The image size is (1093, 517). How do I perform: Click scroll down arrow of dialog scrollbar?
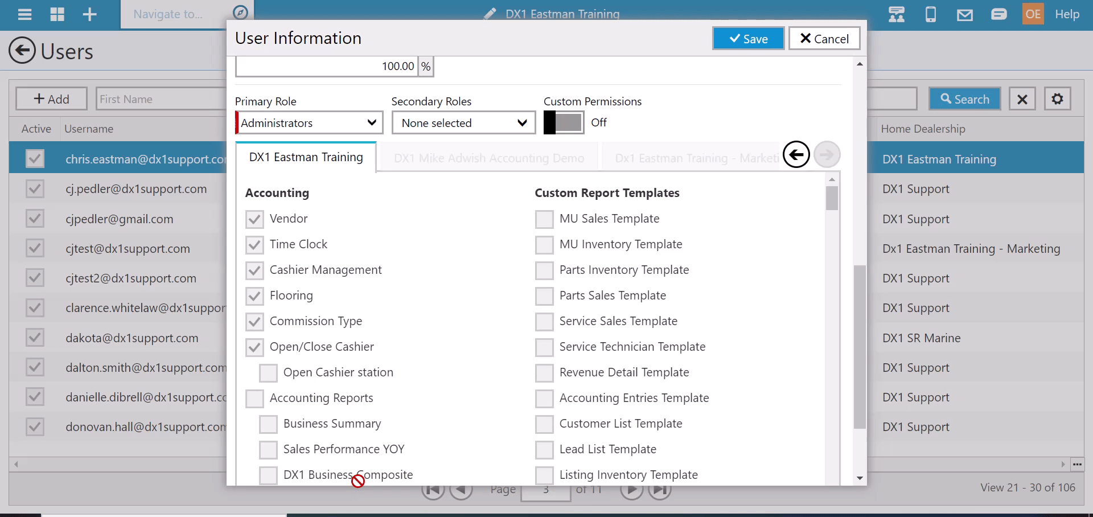(860, 478)
